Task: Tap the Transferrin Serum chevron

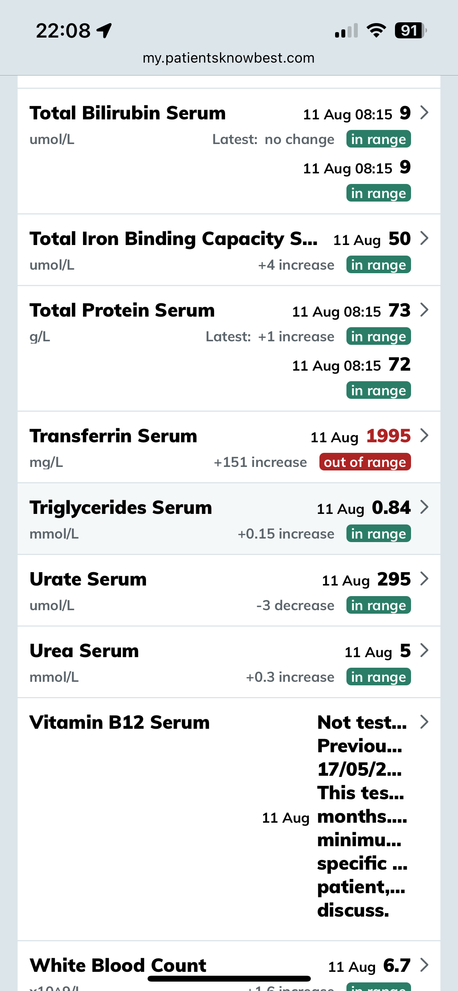Action: coord(424,436)
